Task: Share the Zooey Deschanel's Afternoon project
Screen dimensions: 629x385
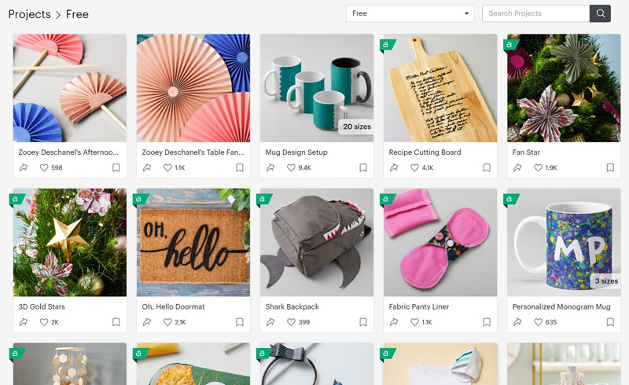Action: point(24,167)
